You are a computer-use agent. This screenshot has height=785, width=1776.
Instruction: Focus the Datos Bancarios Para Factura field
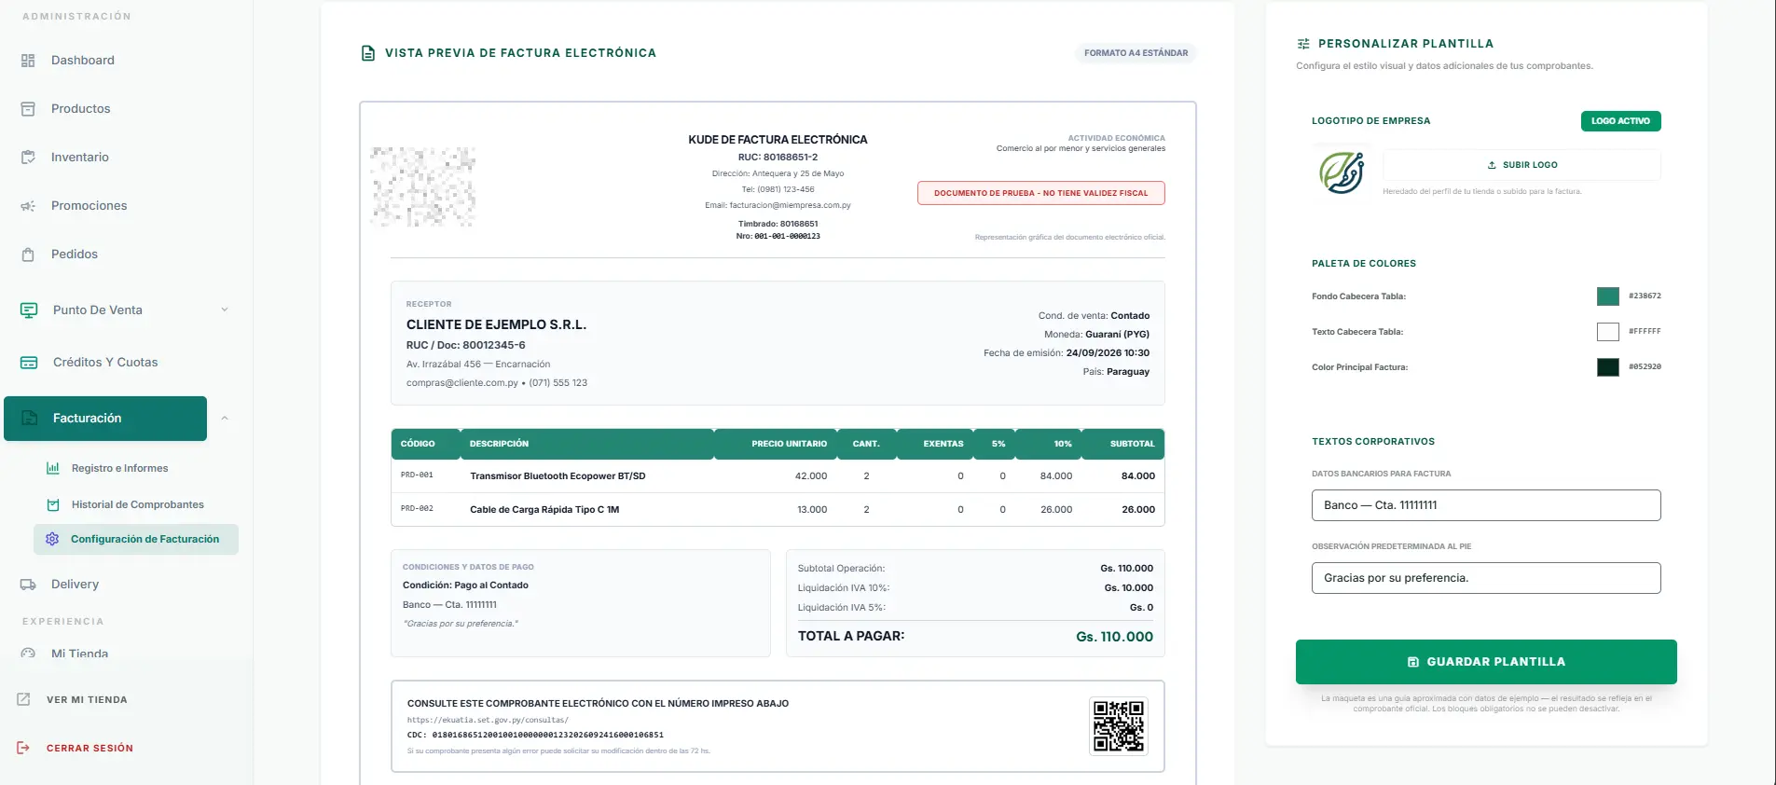pyautogui.click(x=1486, y=505)
